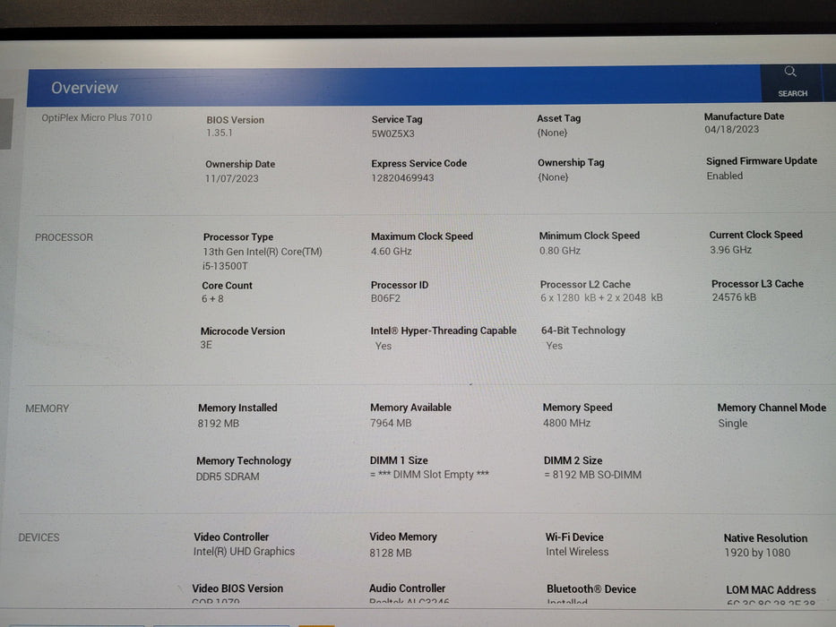Click Wi-Fi Device Intel Wireless value
836x627 pixels.
(577, 552)
